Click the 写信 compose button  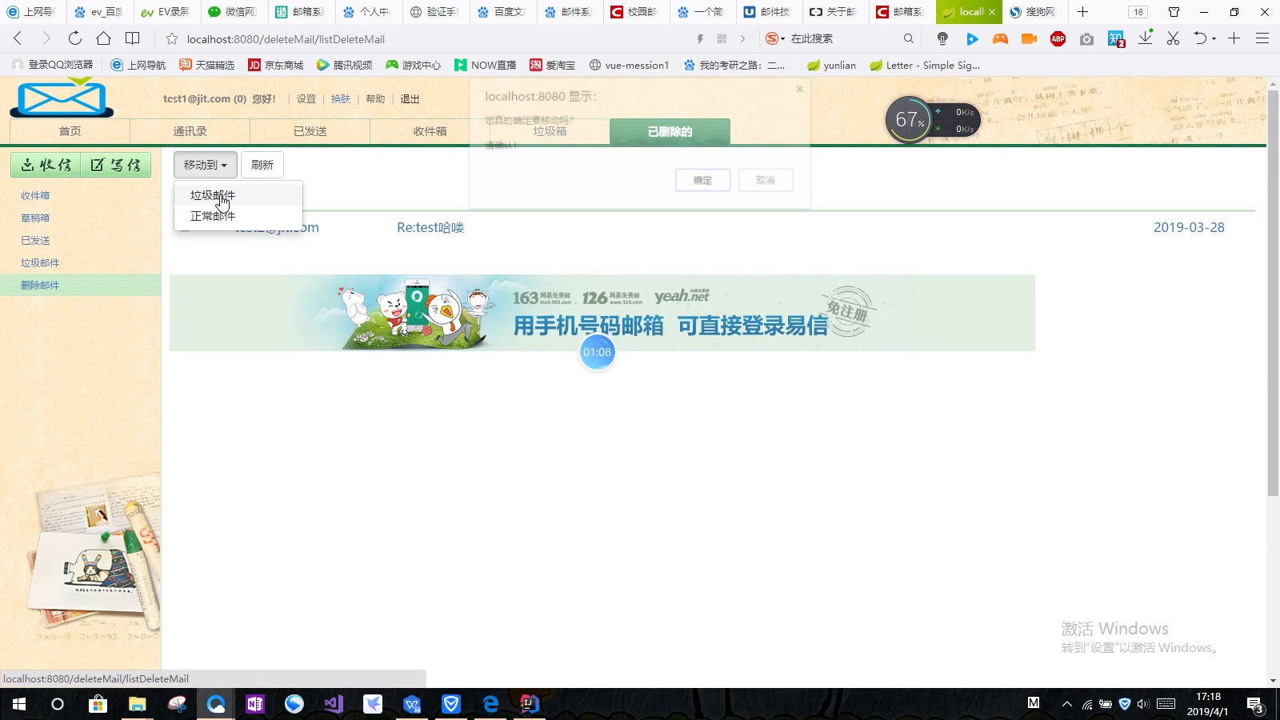[x=116, y=165]
